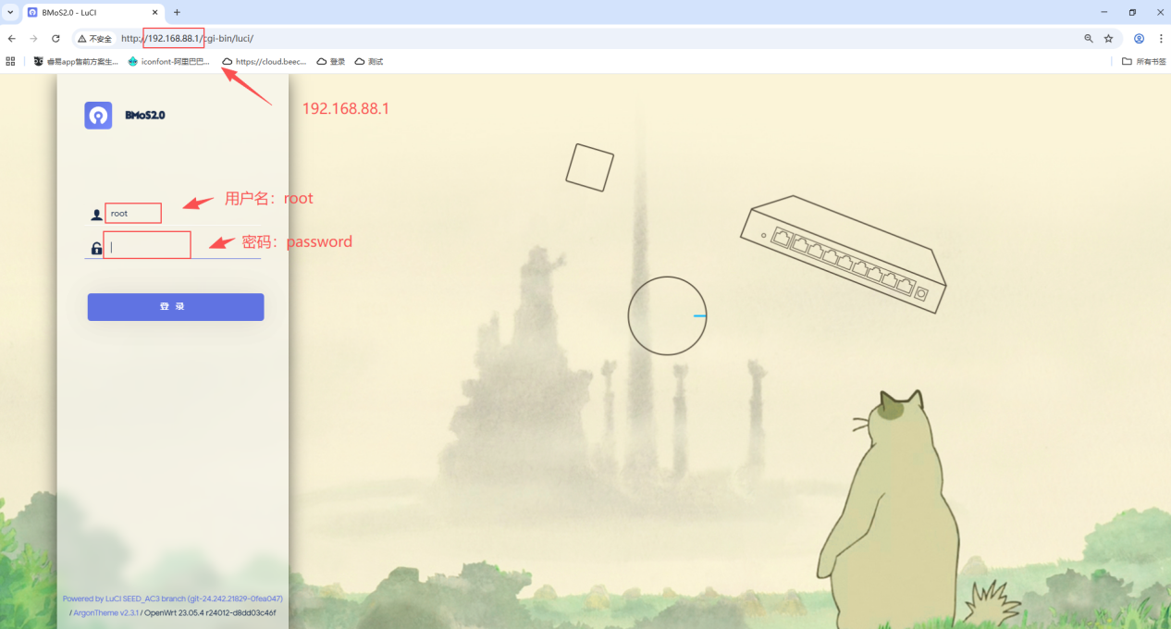This screenshot has width=1171, height=629.
Task: Reload the page with the refresh icon
Action: 55,39
